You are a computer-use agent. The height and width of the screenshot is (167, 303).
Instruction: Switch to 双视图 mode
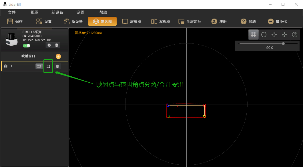pos(161,21)
